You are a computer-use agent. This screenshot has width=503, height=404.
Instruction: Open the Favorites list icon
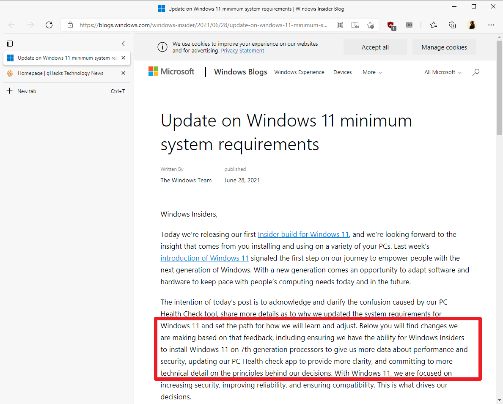coord(434,25)
